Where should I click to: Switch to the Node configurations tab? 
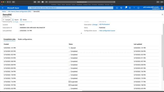pyautogui.click(x=25, y=39)
